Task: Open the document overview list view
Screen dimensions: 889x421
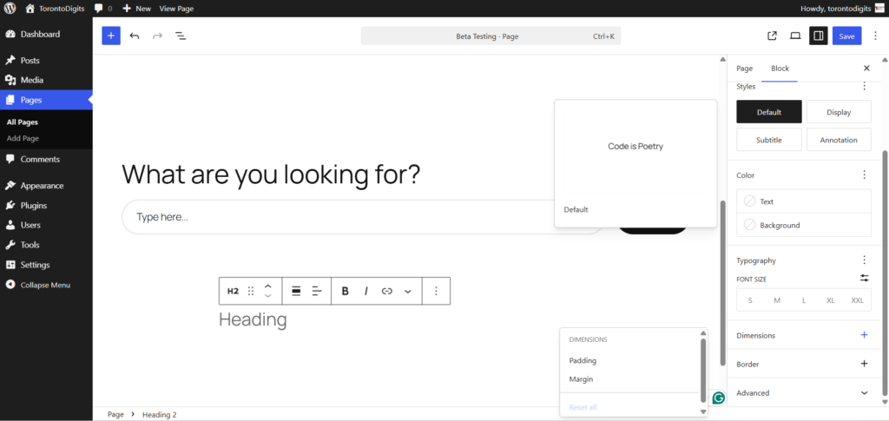Action: pyautogui.click(x=181, y=36)
